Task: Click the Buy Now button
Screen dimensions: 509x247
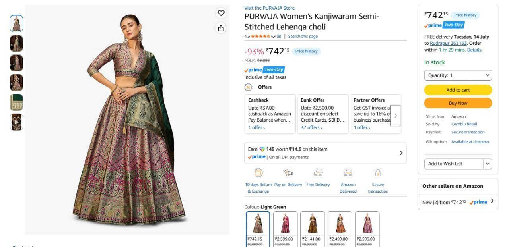Action: (458, 103)
